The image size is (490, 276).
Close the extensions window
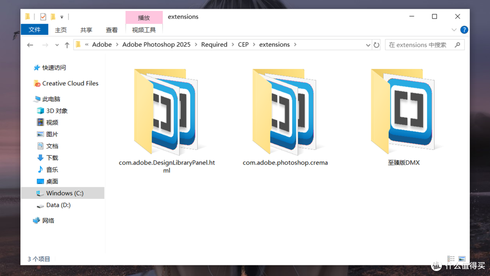[x=457, y=16]
